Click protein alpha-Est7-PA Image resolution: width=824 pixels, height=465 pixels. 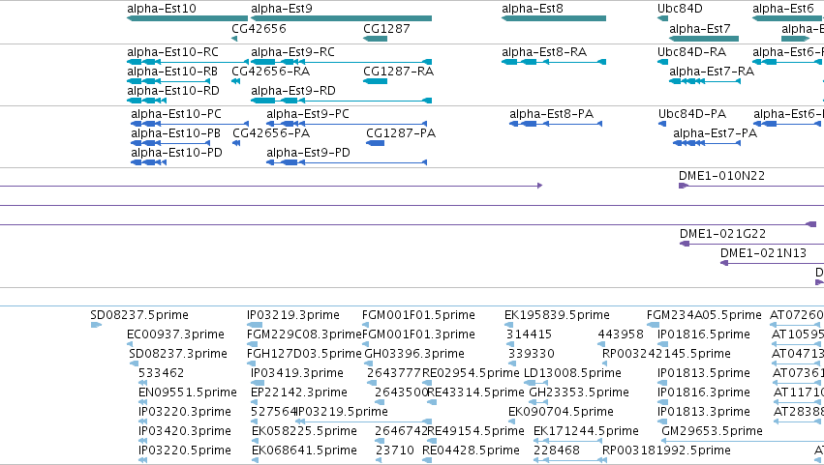[707, 143]
